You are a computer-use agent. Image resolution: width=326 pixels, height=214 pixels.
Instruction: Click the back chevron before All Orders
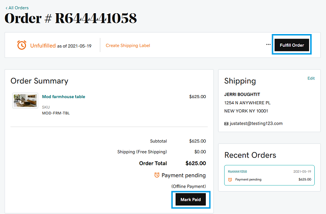(x=7, y=8)
